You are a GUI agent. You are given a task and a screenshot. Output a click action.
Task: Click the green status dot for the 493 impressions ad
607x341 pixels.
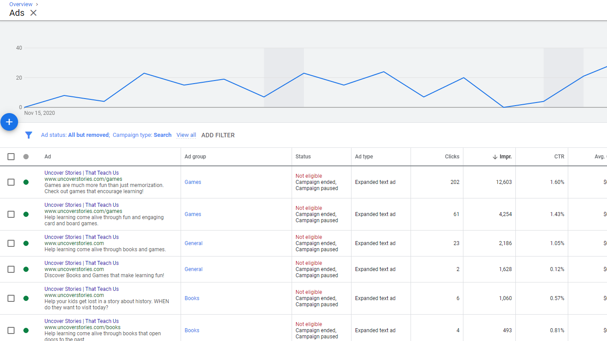pyautogui.click(x=26, y=330)
